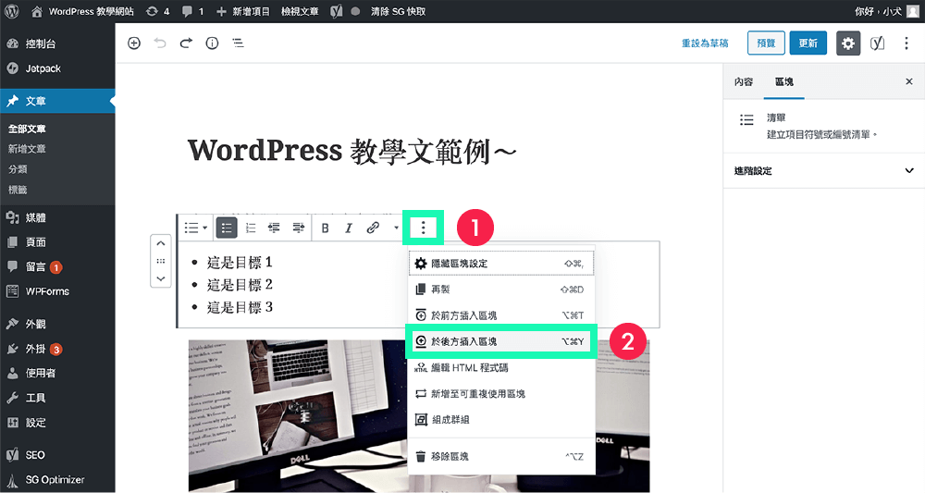This screenshot has width=925, height=493.
Task: Switch to the 內容 tab
Action: (744, 82)
